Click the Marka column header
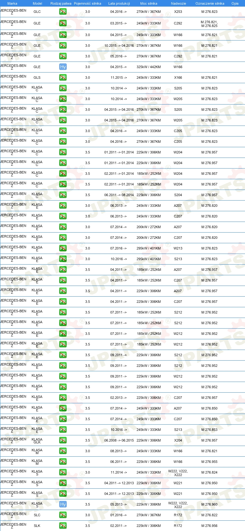The image size is (245, 531). [x=12, y=3]
